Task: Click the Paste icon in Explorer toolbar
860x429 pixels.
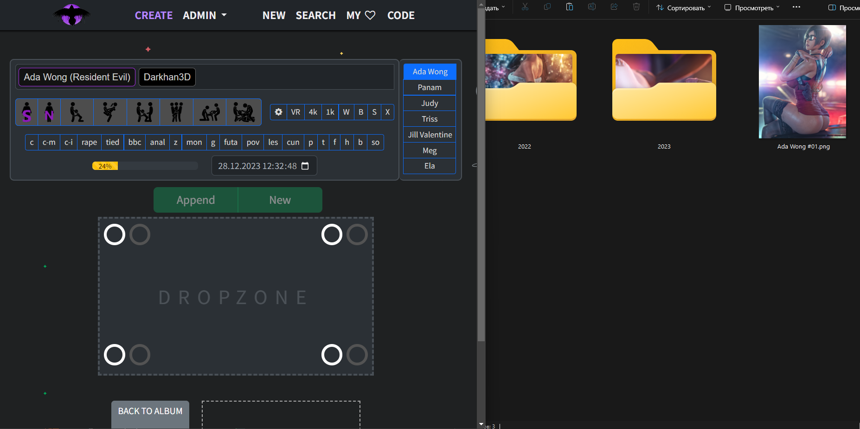Action: click(570, 7)
